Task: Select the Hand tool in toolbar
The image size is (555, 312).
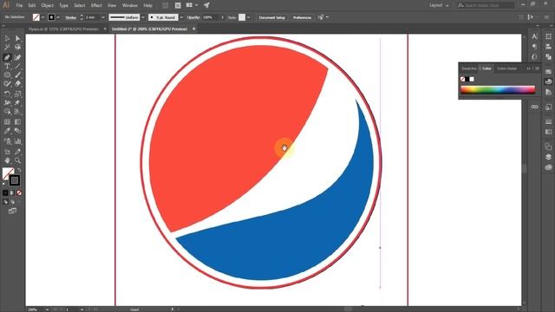Action: 7,160
